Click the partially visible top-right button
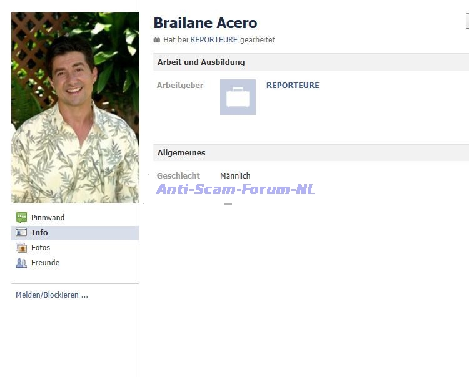Viewport: 469px width, 377px height. (467, 22)
